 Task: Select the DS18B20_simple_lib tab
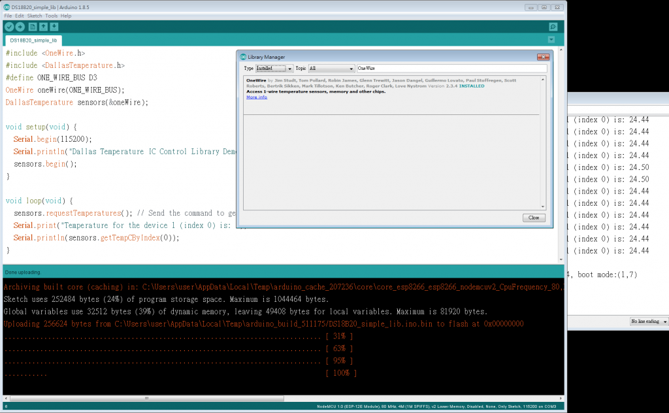click(x=33, y=41)
